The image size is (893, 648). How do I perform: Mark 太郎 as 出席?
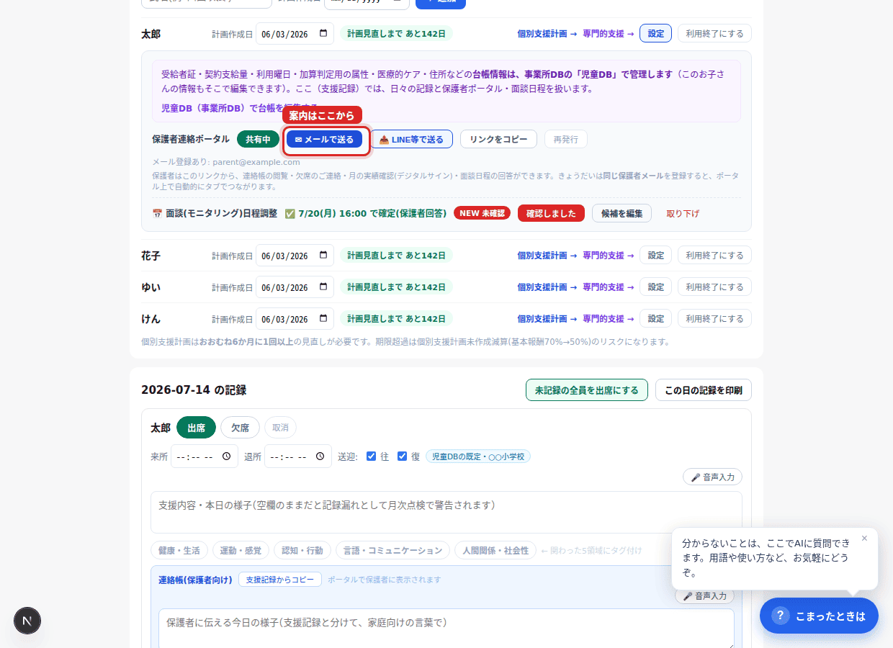(196, 428)
